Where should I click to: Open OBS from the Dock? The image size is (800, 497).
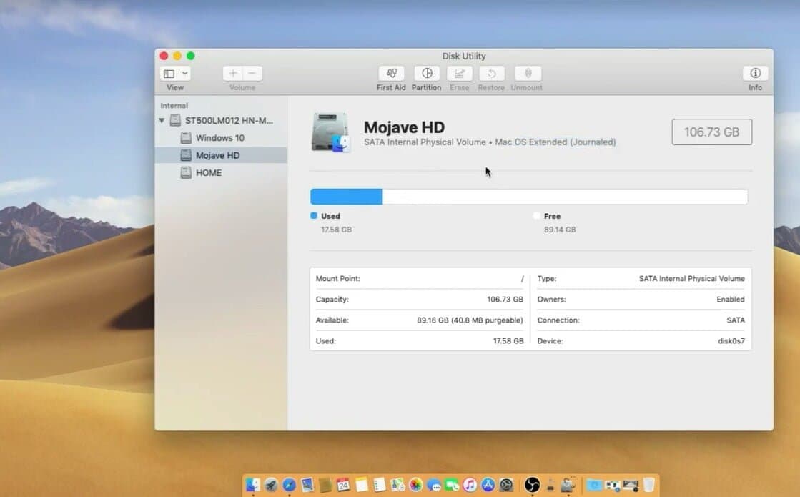pos(534,484)
